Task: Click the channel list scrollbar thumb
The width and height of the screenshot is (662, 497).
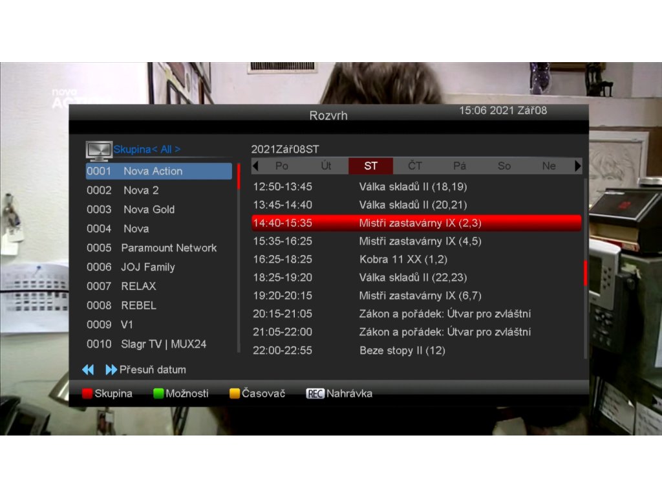Action: (x=239, y=176)
